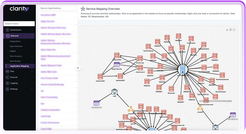
Task: Open Data Quality submenu
Action: pyautogui.click(x=15, y=61)
